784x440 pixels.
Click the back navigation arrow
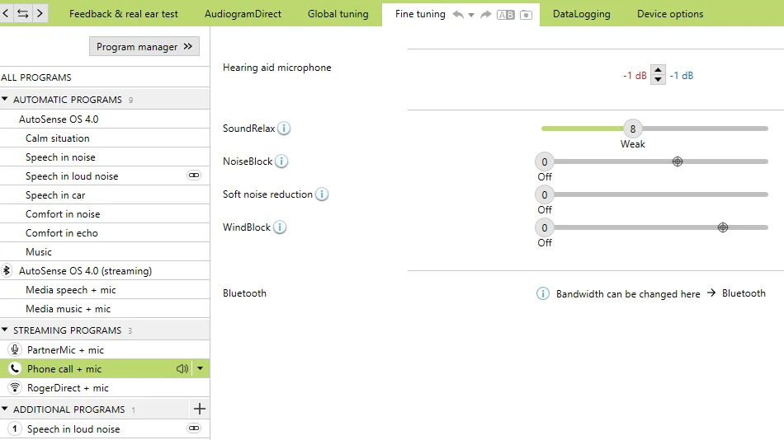coord(6,13)
